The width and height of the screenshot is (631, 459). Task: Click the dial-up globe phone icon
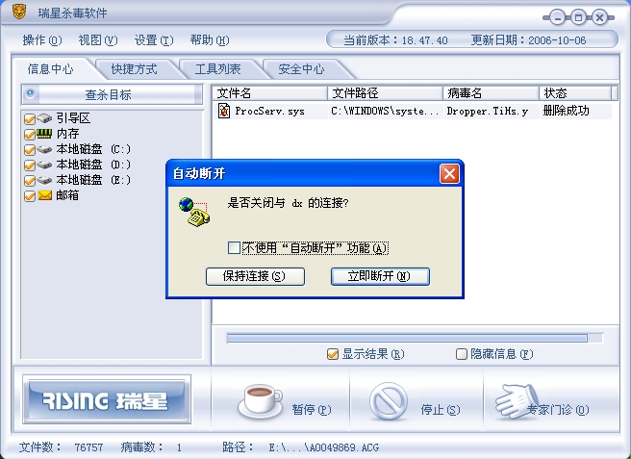(x=194, y=212)
